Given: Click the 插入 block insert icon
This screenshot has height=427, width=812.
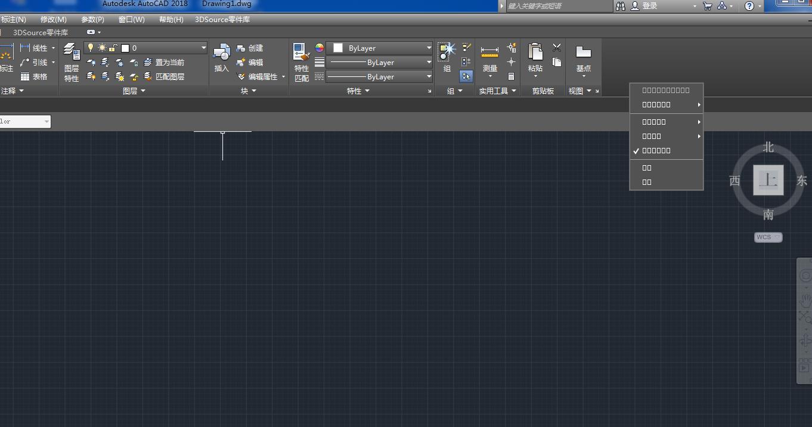Looking at the screenshot, I should pos(222,58).
